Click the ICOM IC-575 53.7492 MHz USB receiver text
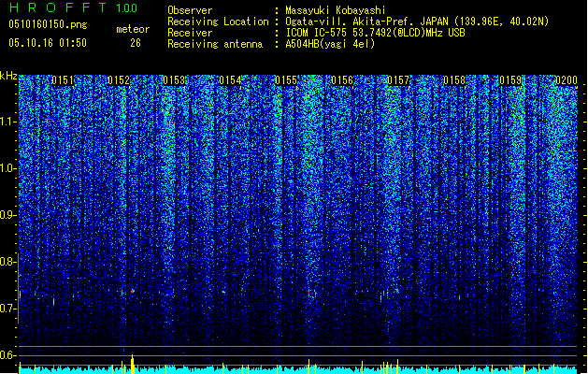The height and width of the screenshot is (374, 588). tap(375, 33)
